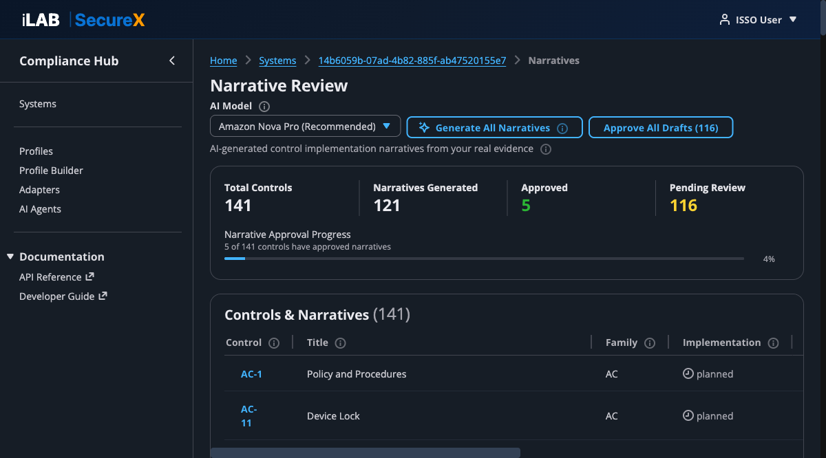Collapse the Documentation section
The height and width of the screenshot is (458, 826).
[10, 257]
